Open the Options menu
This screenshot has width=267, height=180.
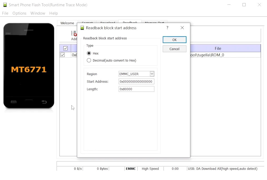[19, 13]
